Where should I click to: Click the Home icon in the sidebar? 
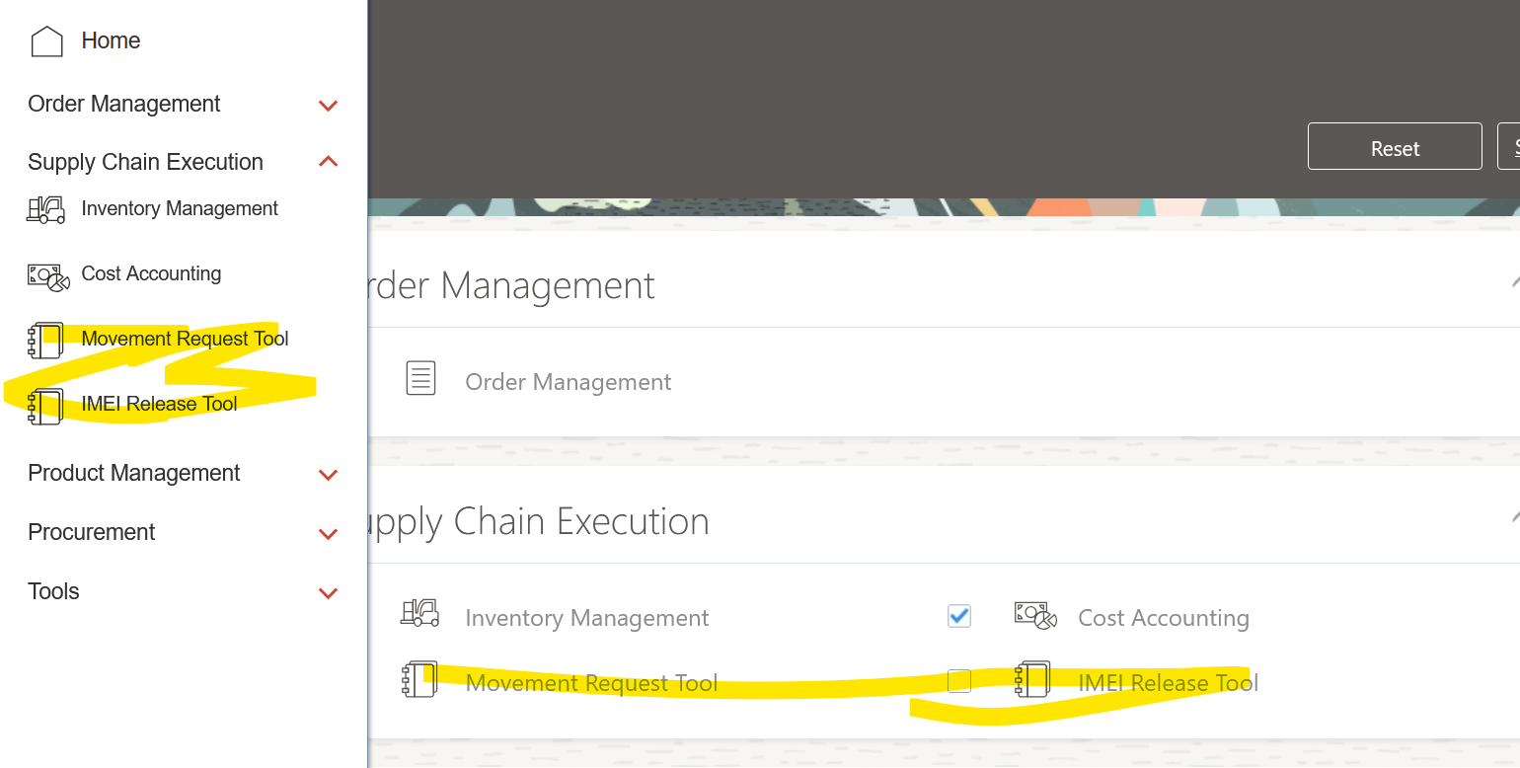pyautogui.click(x=45, y=40)
